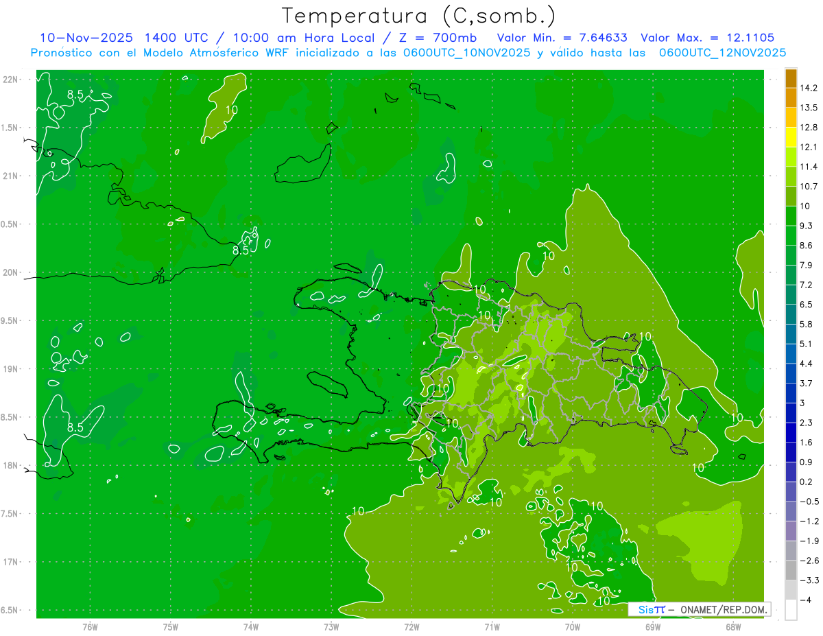Click the colorbar label "10.7"
Image resolution: width=823 pixels, height=636 pixels.
point(810,187)
